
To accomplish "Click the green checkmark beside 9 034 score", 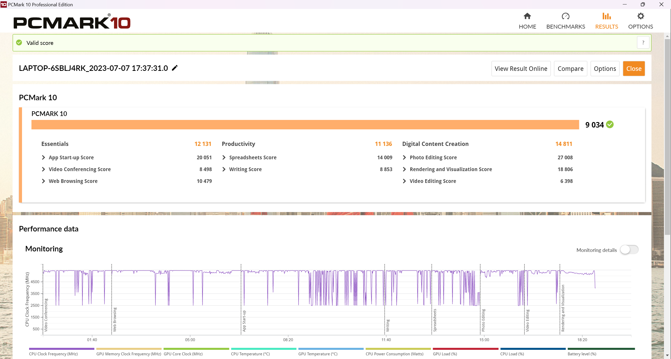I will coord(610,124).
